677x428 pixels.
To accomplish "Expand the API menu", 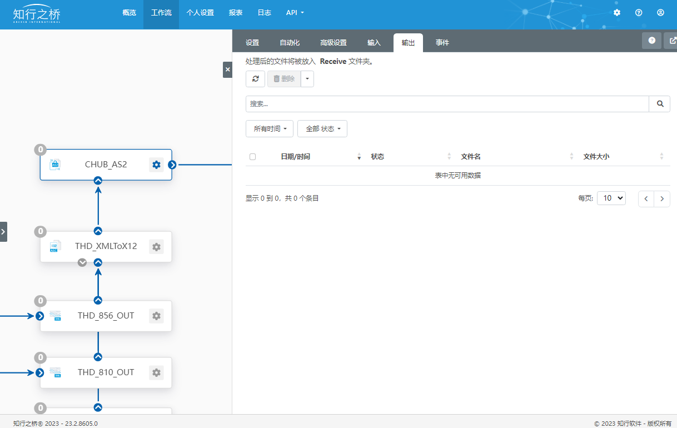I will point(295,12).
